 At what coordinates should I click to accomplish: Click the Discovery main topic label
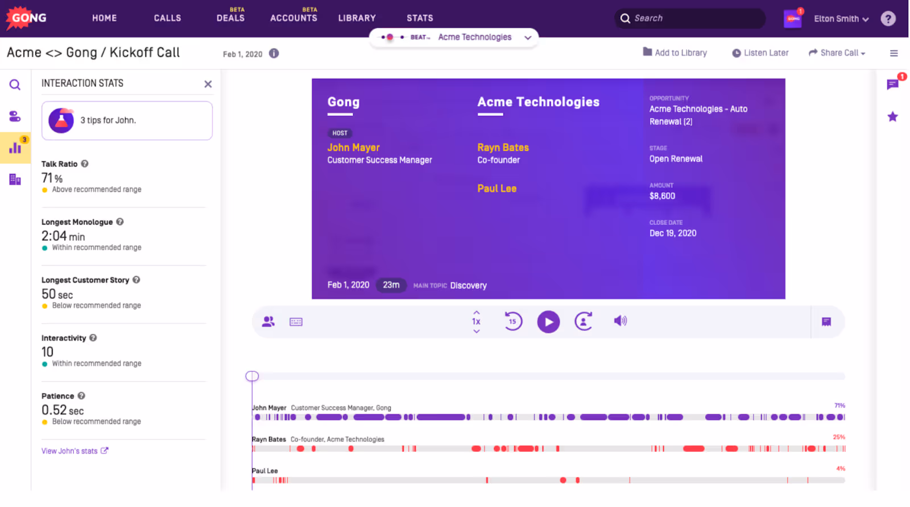coord(468,286)
